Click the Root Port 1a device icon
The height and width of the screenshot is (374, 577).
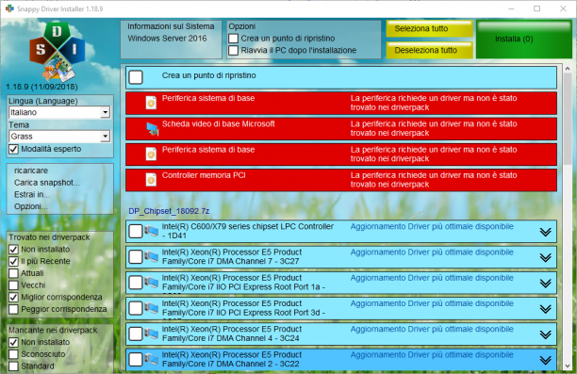click(151, 283)
